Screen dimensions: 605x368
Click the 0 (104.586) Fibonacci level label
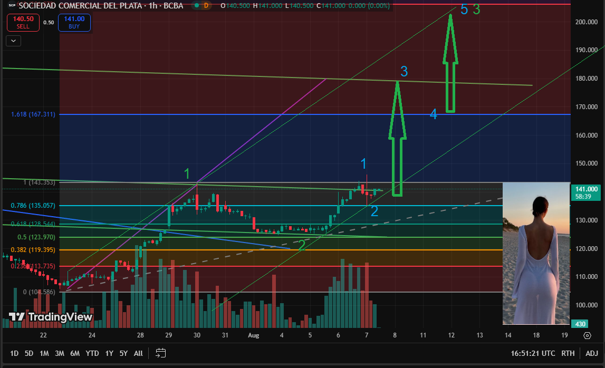pyautogui.click(x=39, y=292)
